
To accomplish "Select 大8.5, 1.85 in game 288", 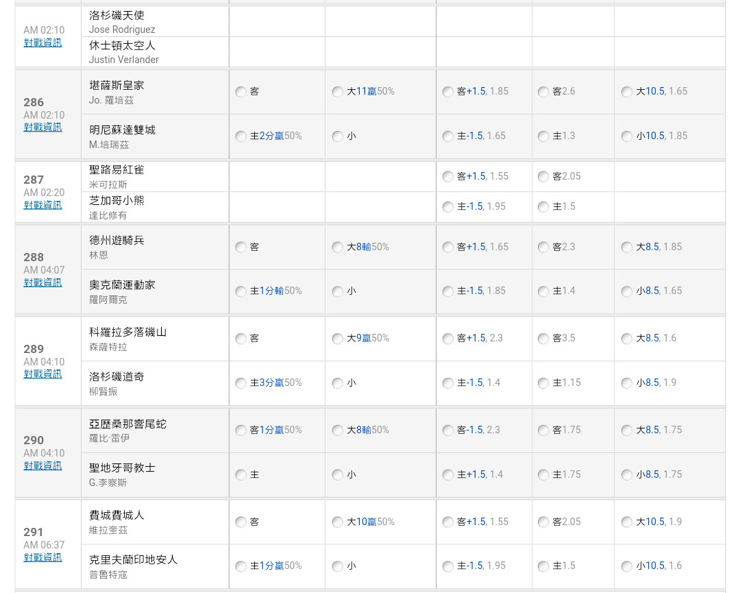I will [626, 247].
